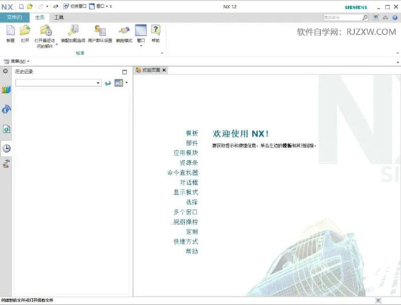Expand dropdown arrow next to picture view icon
The width and height of the screenshot is (401, 305).
coord(126,83)
